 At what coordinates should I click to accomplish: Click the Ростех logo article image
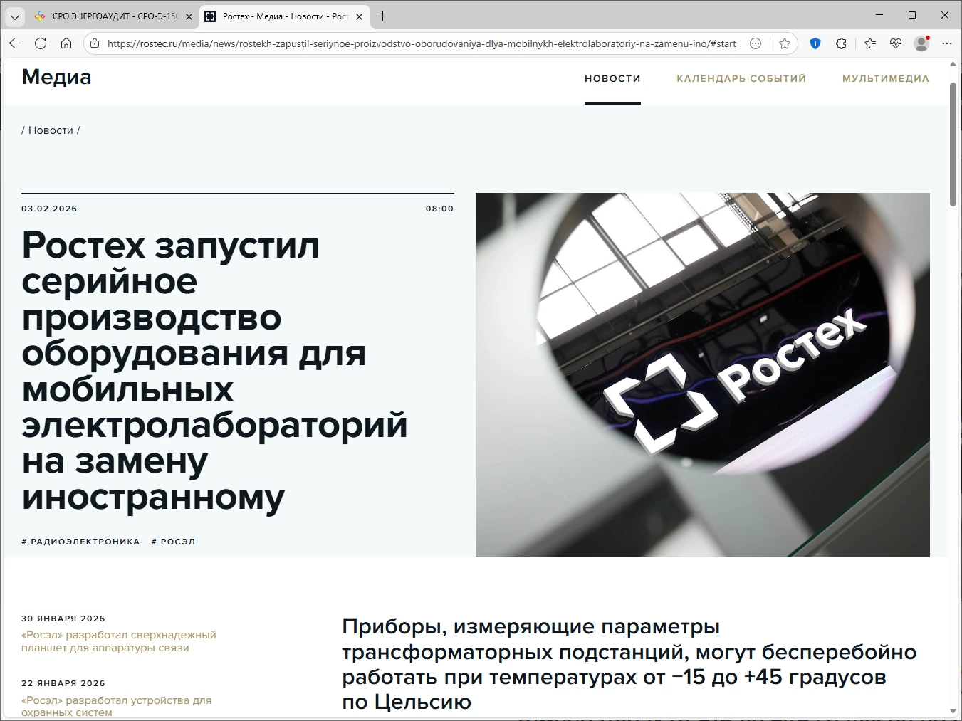[703, 375]
